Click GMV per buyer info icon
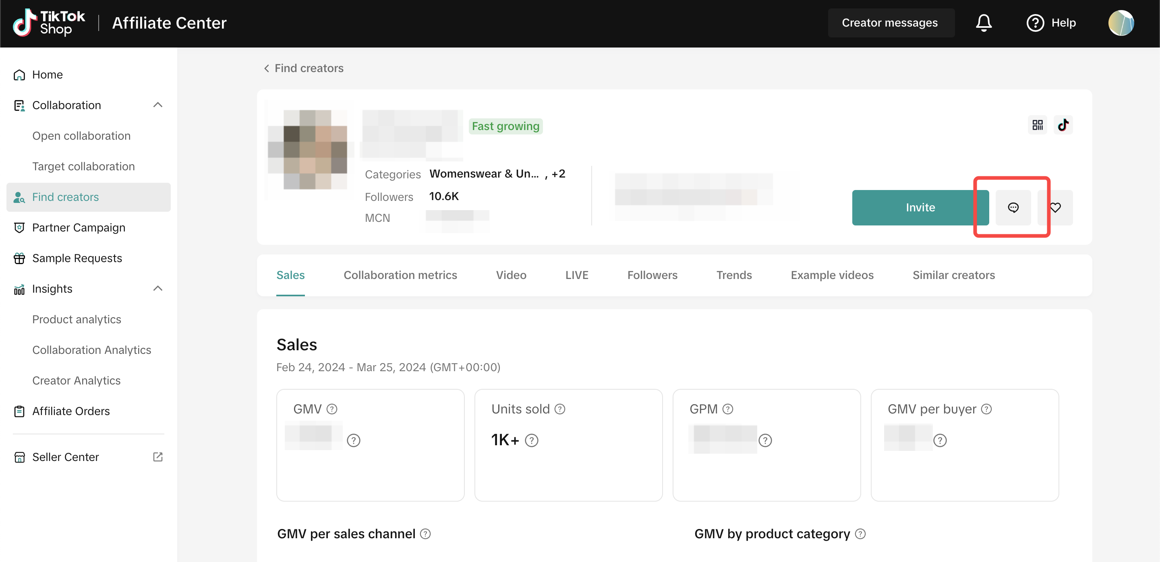The width and height of the screenshot is (1160, 562). coord(986,409)
